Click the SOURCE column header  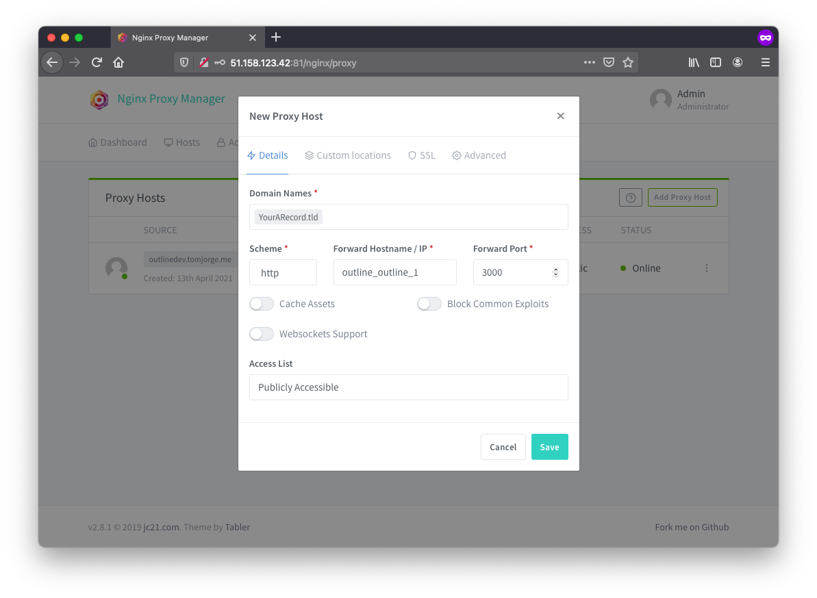coord(160,230)
